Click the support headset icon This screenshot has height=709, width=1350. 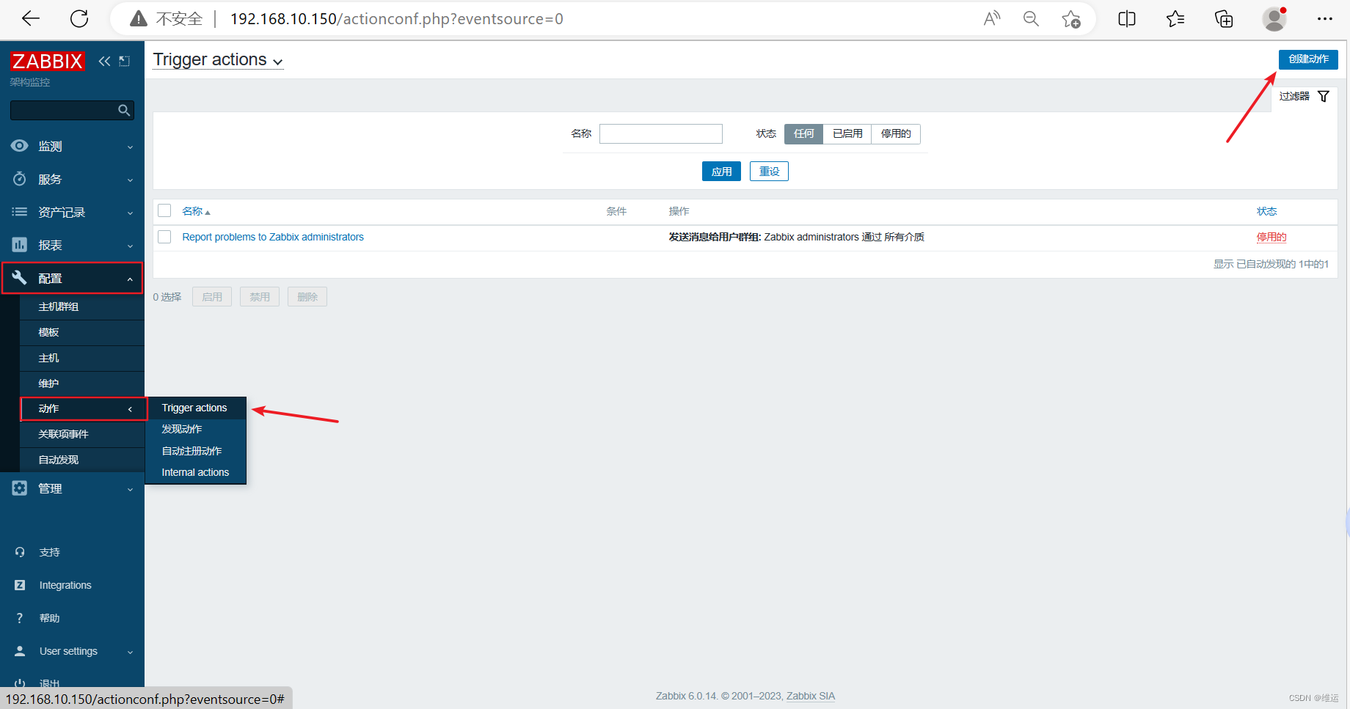click(20, 552)
